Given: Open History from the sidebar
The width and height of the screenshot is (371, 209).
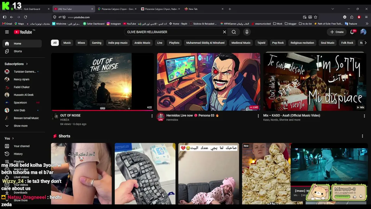Looking at the screenshot, I should (x=22, y=154).
